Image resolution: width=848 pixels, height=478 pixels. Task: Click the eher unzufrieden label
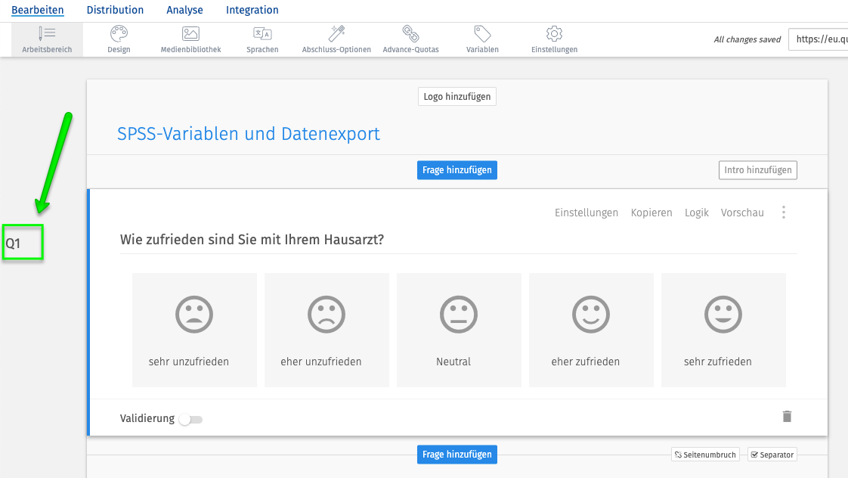(320, 362)
